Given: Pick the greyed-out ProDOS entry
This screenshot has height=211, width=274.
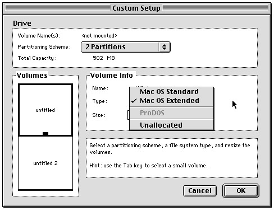Looking at the screenshot, I should [x=172, y=113].
